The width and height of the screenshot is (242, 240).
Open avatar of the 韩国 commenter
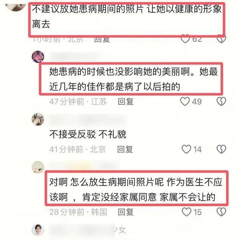pyautogui.click(x=38, y=167)
